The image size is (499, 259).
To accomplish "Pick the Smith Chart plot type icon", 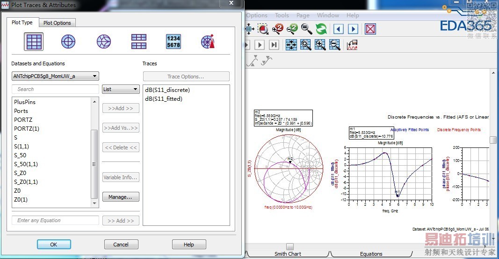I will pyautogui.click(x=103, y=42).
